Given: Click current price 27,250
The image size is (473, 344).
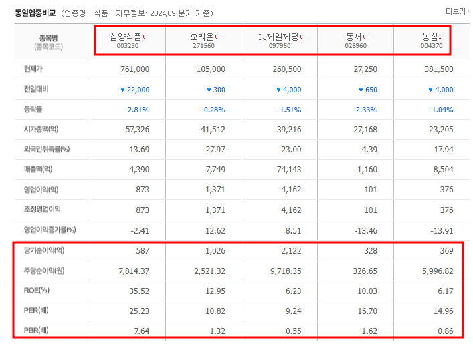Looking at the screenshot, I should pyautogui.click(x=365, y=69).
